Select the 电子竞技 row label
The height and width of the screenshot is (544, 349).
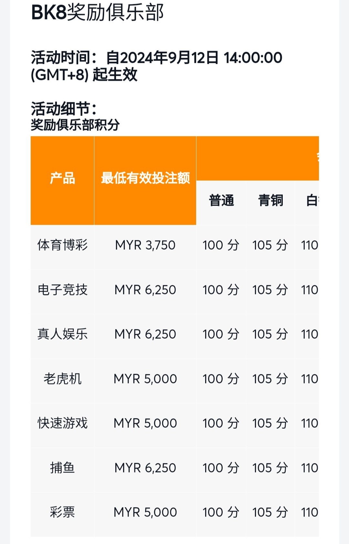point(62,290)
